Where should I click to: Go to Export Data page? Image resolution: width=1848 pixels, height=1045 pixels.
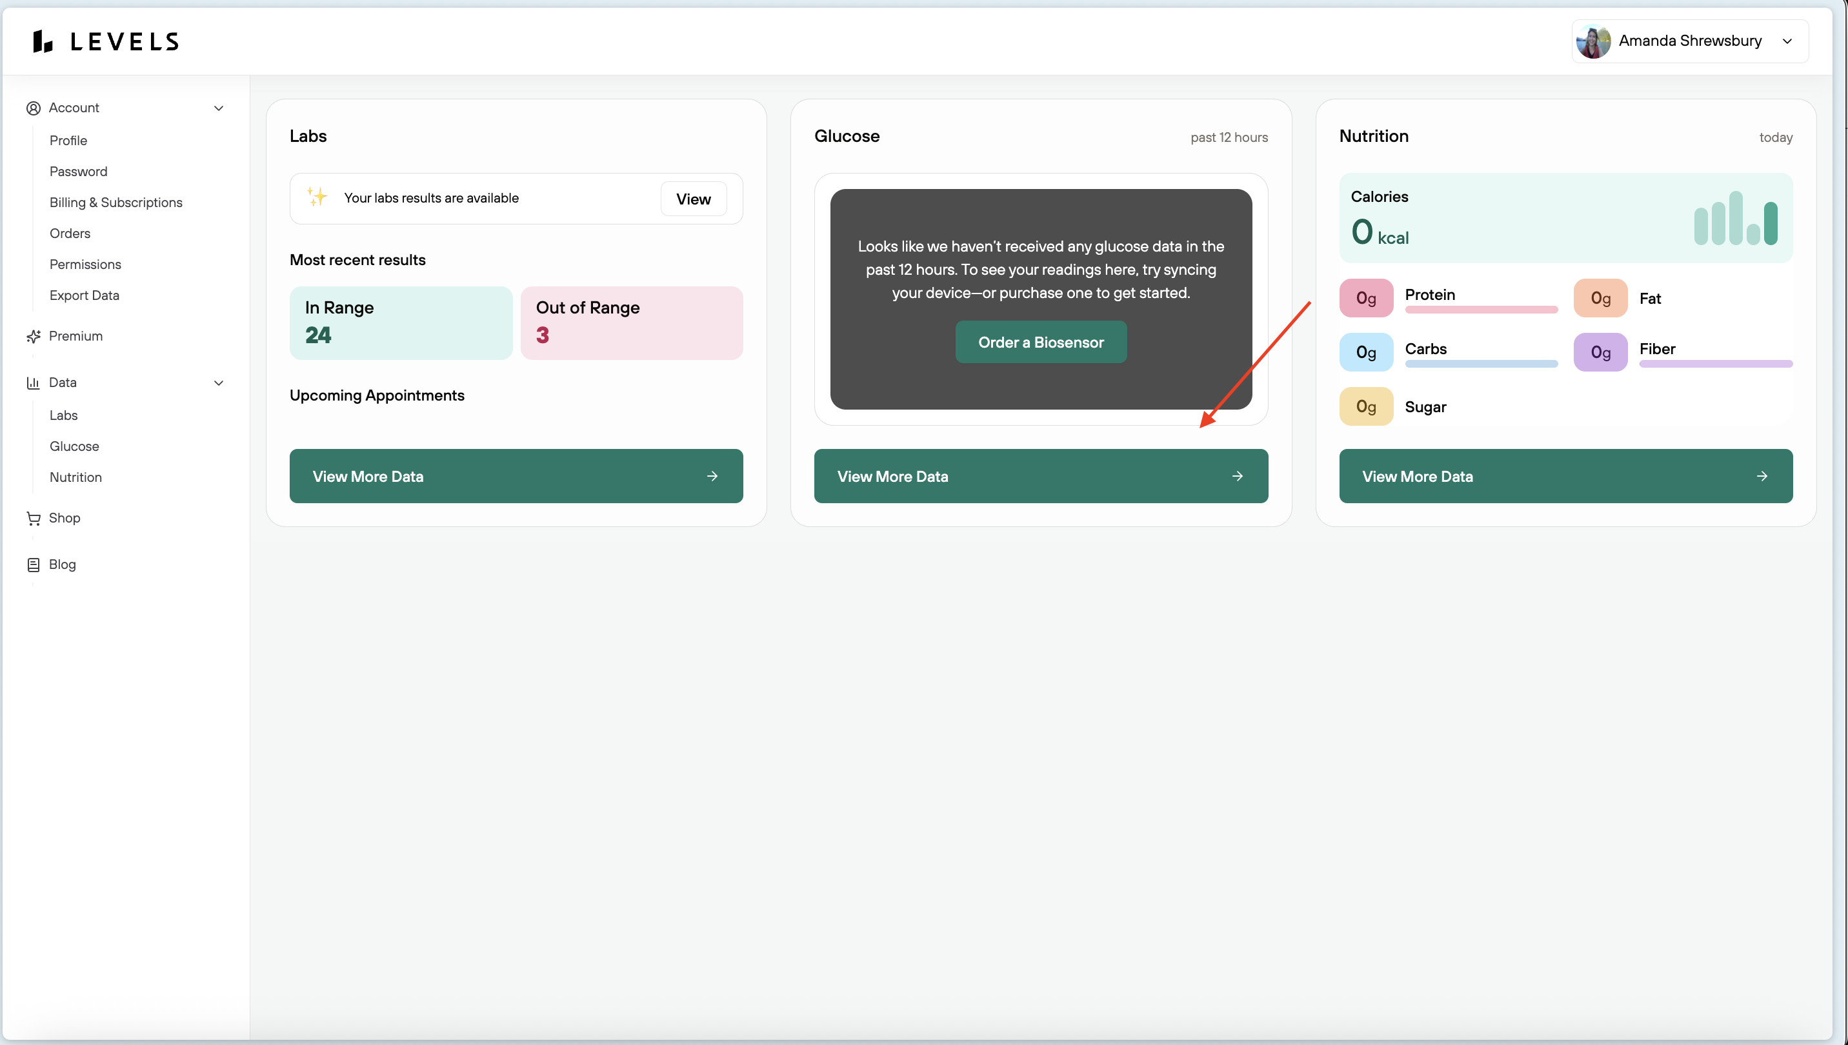pyautogui.click(x=84, y=295)
